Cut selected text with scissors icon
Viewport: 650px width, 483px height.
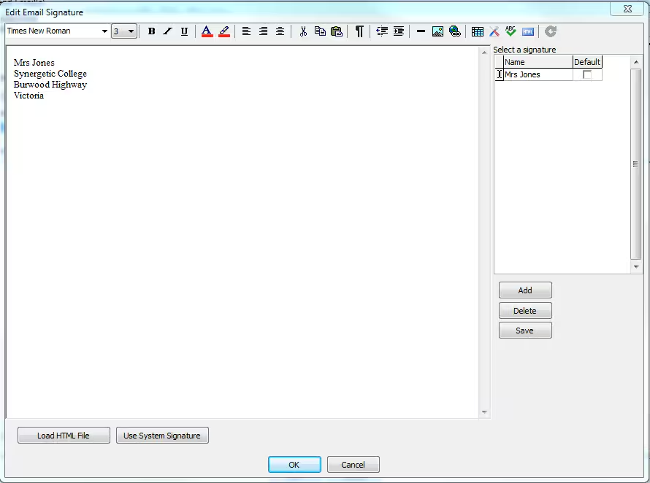tap(303, 31)
